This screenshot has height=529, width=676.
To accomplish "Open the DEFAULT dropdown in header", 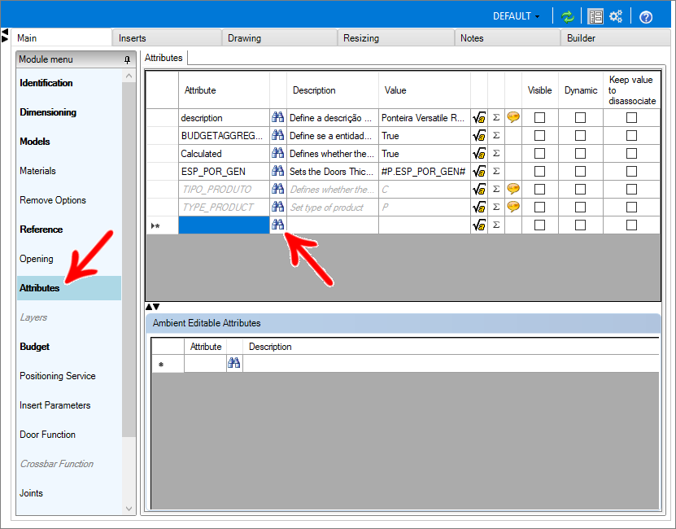I will [516, 16].
